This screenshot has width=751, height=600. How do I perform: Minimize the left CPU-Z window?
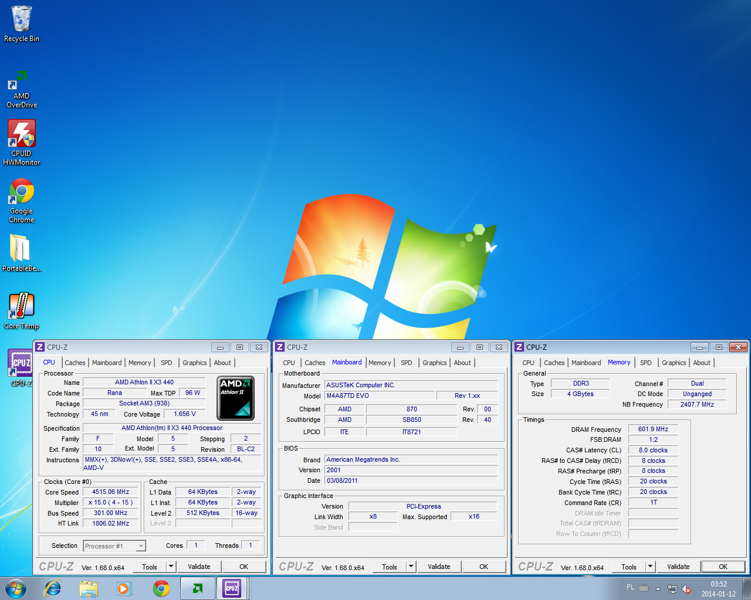[x=220, y=347]
